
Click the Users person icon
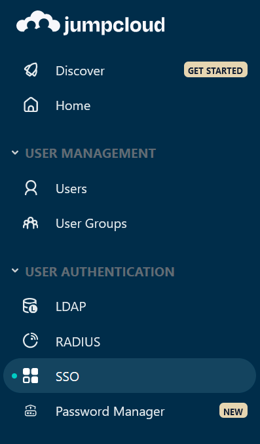(31, 189)
